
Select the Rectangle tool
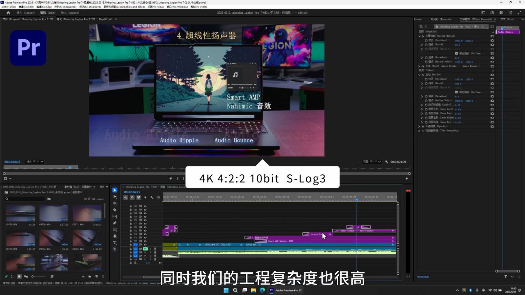(x=115, y=229)
